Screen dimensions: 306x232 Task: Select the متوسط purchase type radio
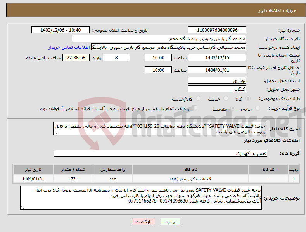[x=233, y=108]
